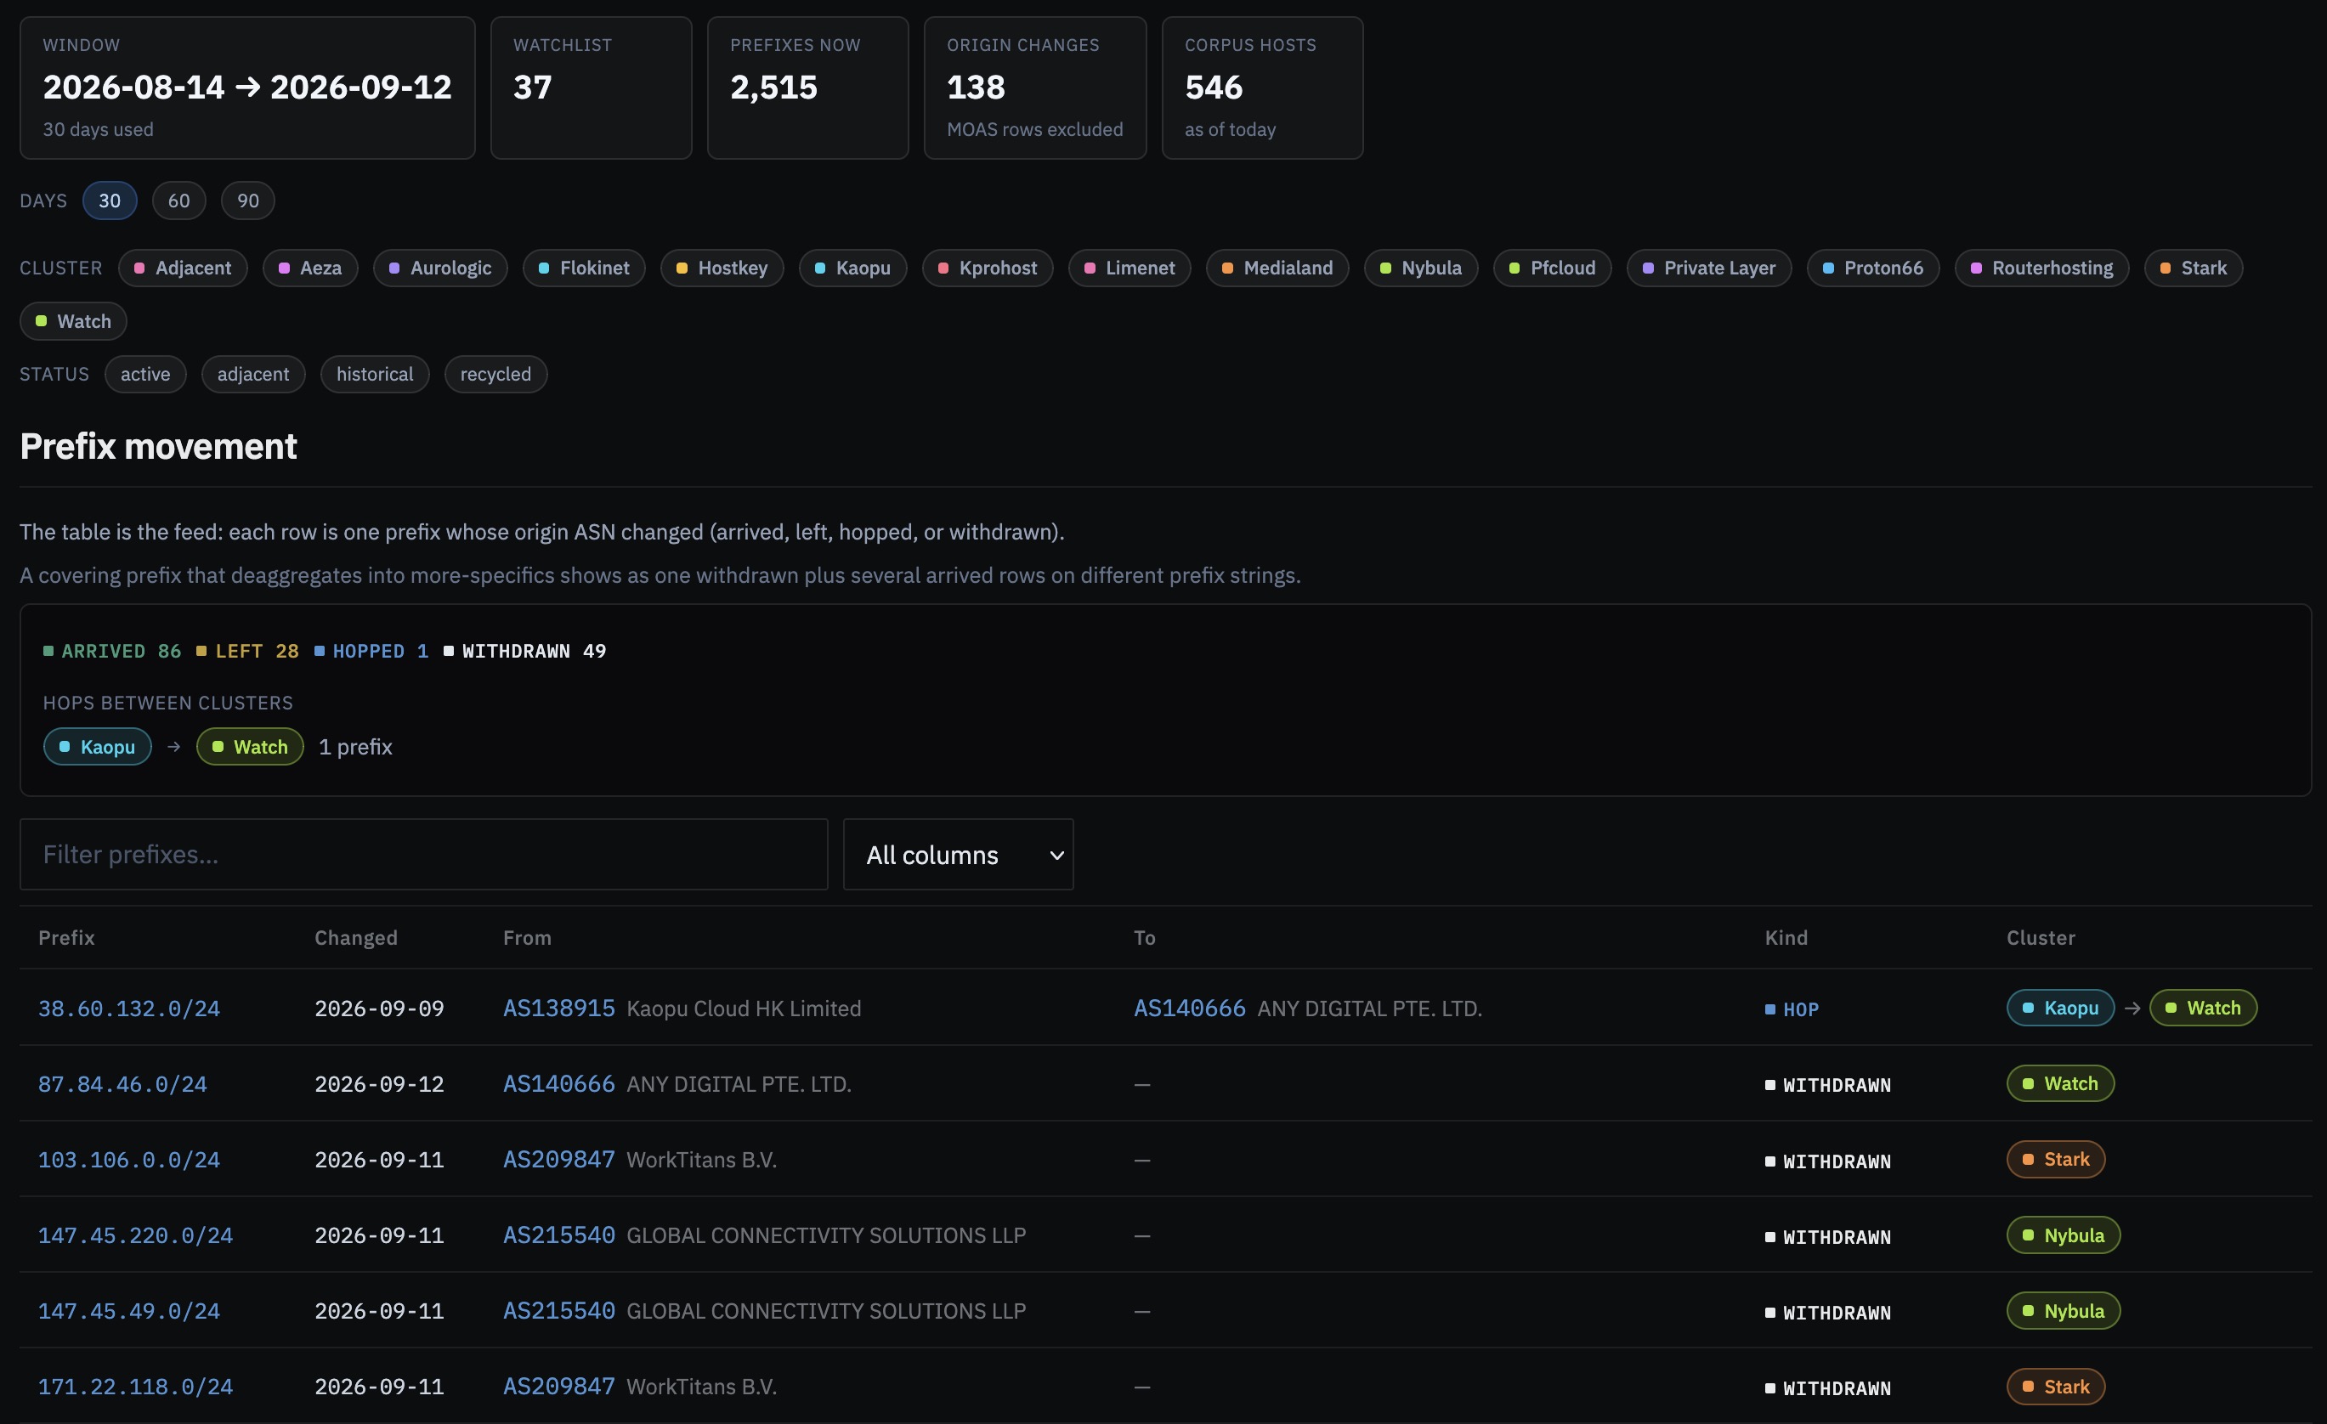Filter by the Private Layer cluster chip
This screenshot has width=2327, height=1424.
tap(1709, 268)
